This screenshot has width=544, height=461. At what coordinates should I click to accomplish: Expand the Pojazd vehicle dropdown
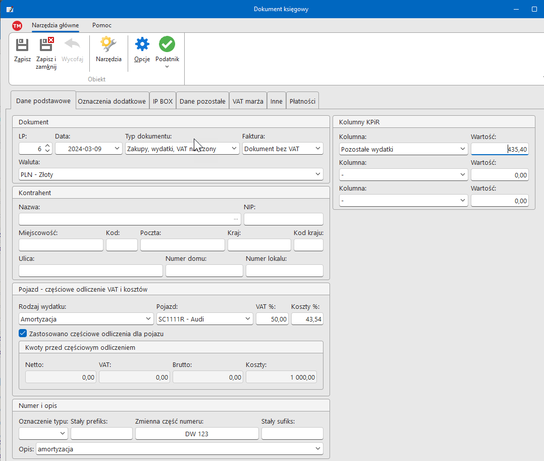point(248,319)
